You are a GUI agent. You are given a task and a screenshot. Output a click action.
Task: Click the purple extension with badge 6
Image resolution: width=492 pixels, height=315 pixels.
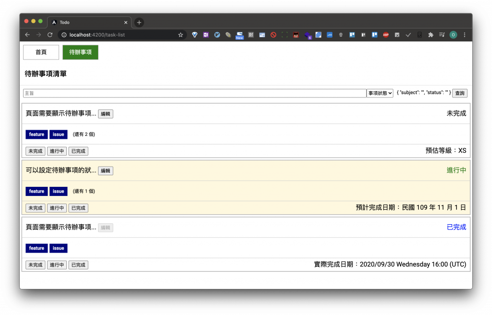point(307,36)
